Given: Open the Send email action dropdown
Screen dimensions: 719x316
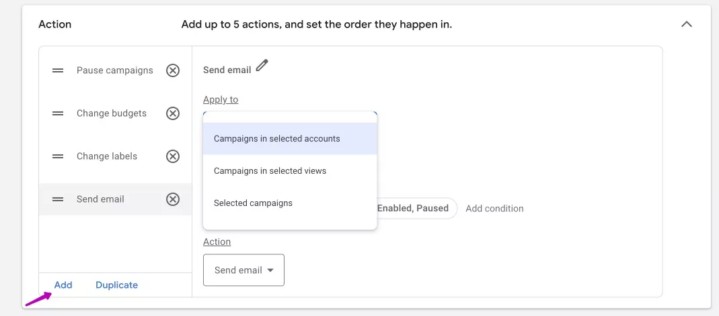Looking at the screenshot, I should pos(243,270).
